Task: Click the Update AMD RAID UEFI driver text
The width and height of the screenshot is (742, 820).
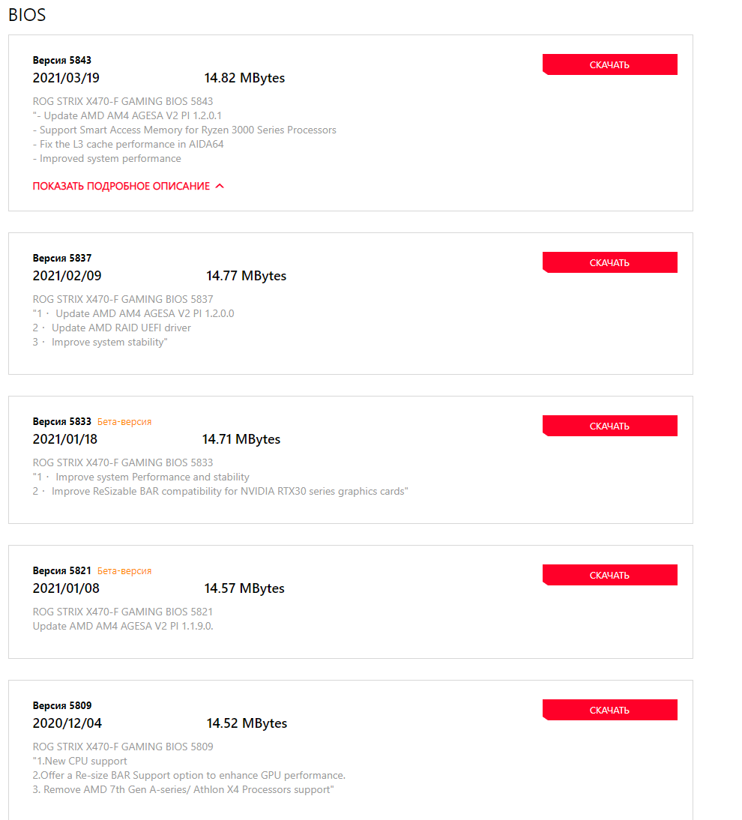Action: click(120, 328)
